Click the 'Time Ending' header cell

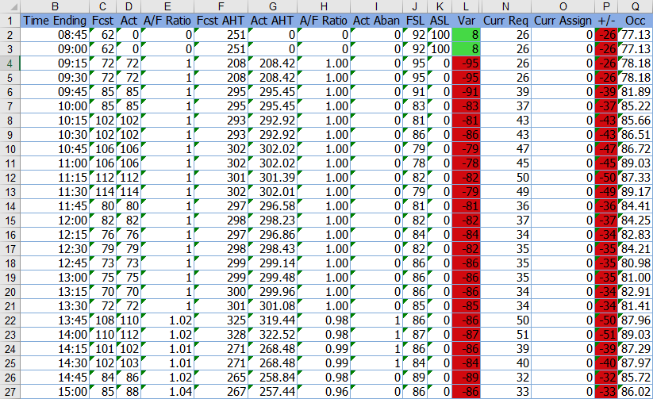tap(55, 20)
